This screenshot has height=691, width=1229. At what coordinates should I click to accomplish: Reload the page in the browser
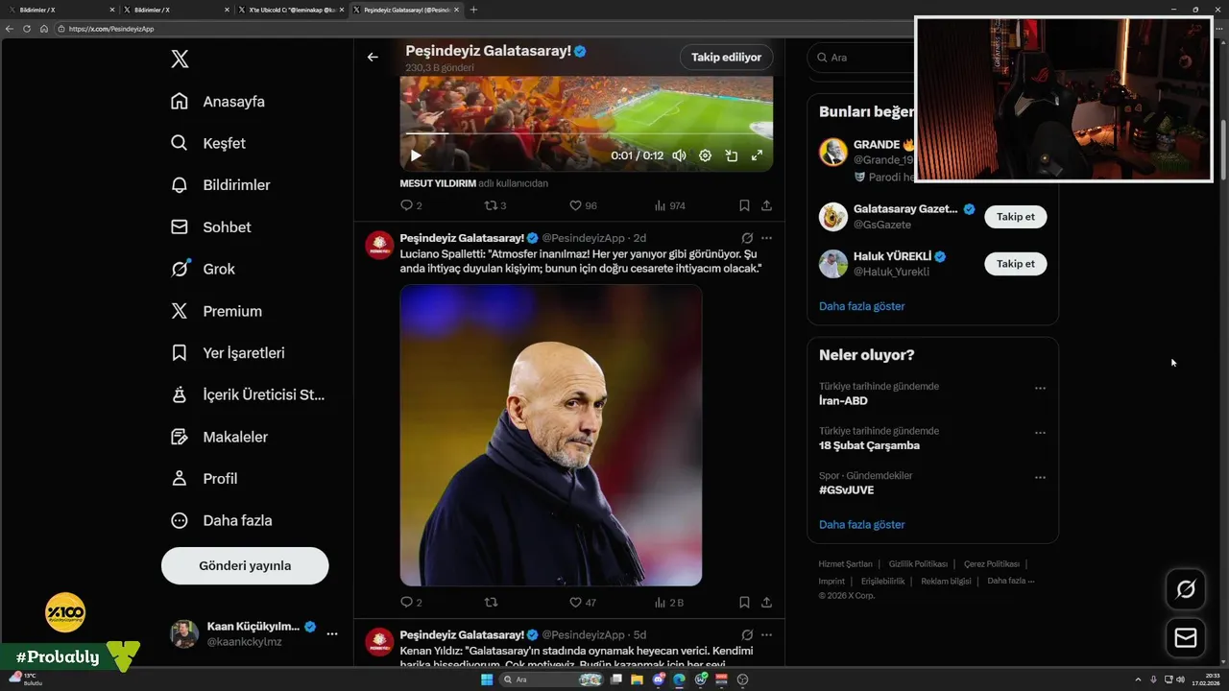point(27,29)
